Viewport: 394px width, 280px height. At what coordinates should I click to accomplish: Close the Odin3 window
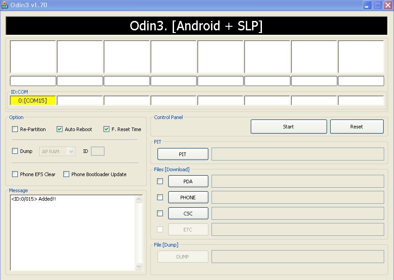388,5
